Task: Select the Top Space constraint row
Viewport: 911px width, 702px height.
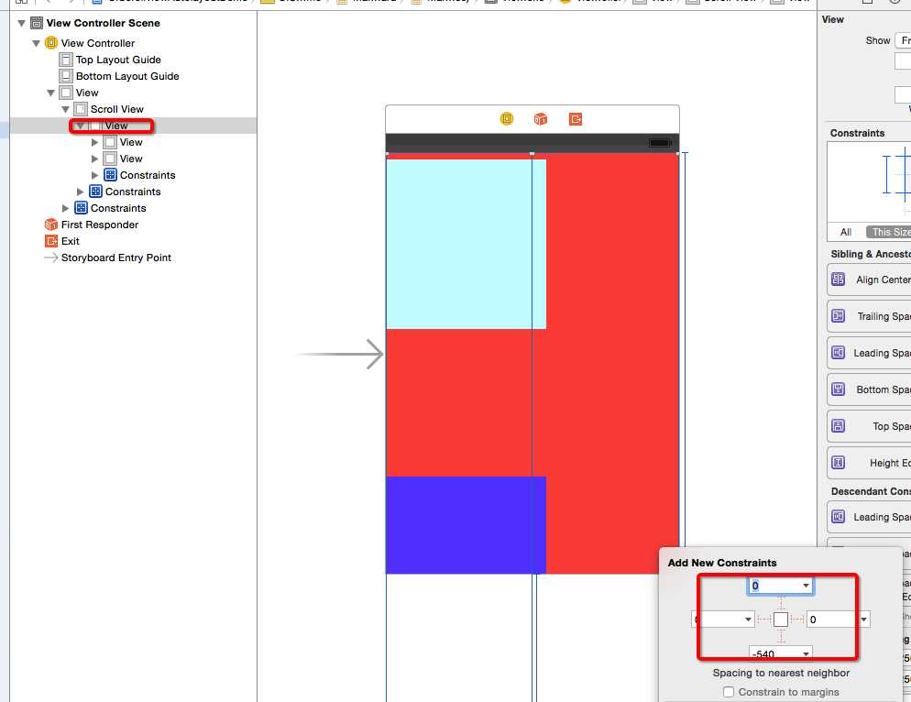Action: click(869, 426)
